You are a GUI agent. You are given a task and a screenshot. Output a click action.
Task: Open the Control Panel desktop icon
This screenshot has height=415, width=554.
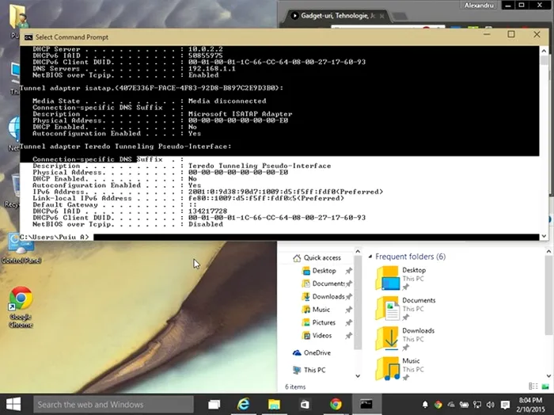click(x=21, y=249)
